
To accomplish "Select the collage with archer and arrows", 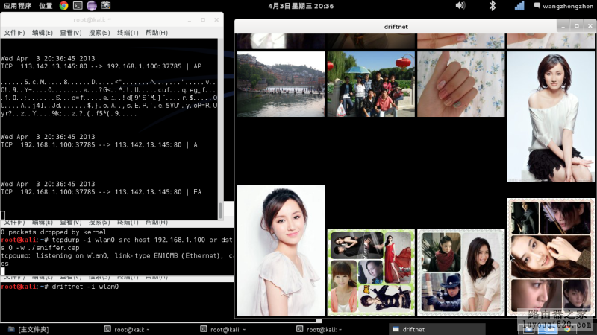I will click(551, 257).
